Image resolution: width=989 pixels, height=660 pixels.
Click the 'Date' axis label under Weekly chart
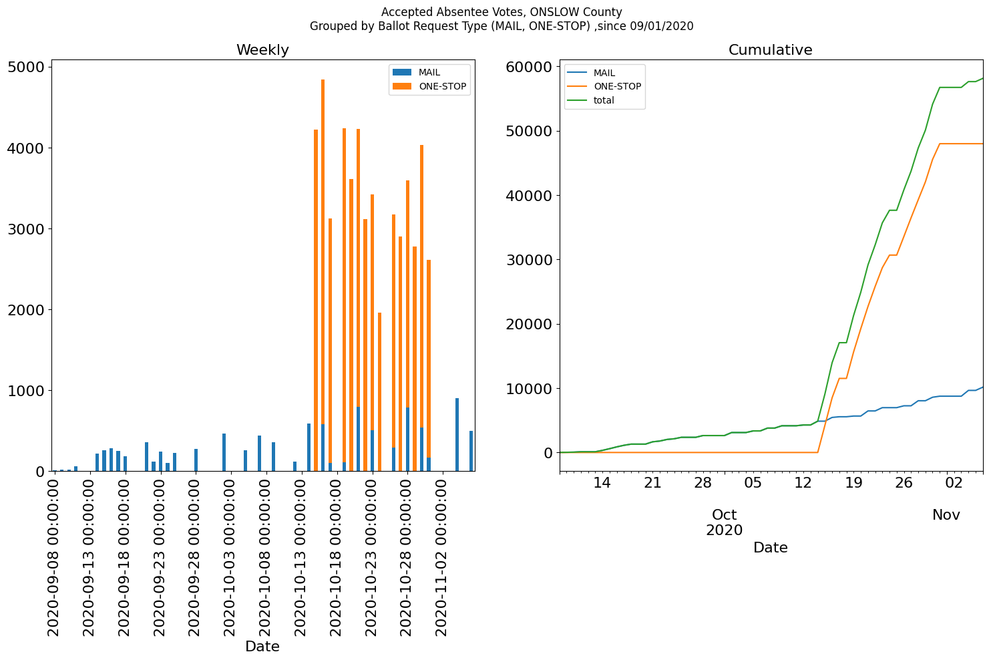click(262, 647)
